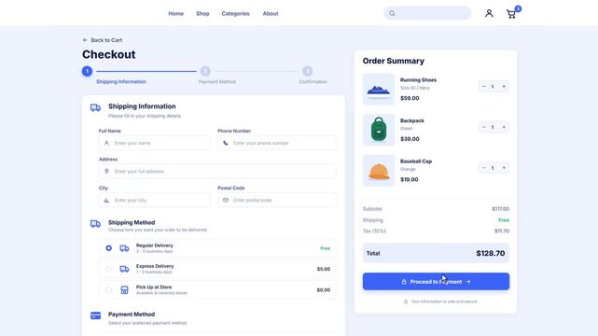The width and height of the screenshot is (598, 336).
Task: Click the $0.00 Pick Up price
Action: click(x=324, y=290)
